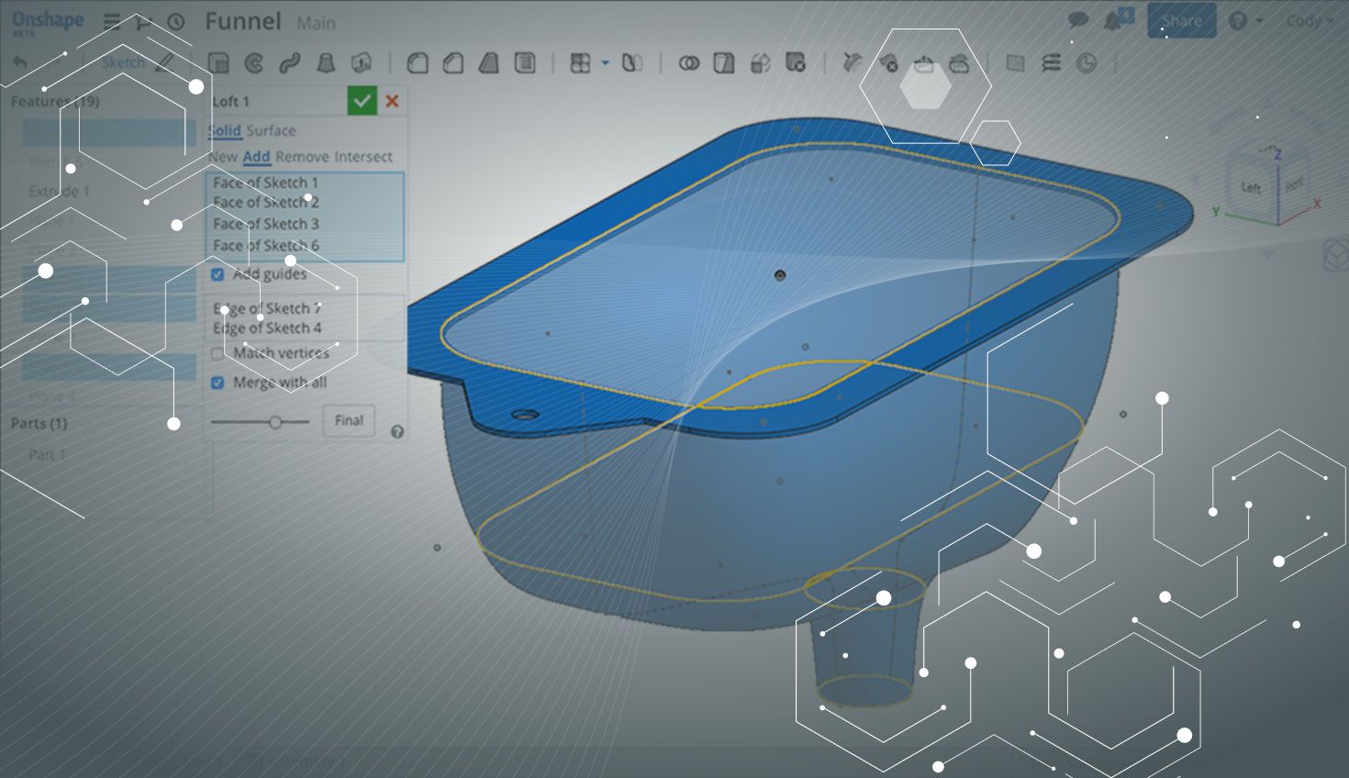Open the version history clock icon
Image resolution: width=1349 pixels, height=778 pixels.
pyautogui.click(x=175, y=22)
